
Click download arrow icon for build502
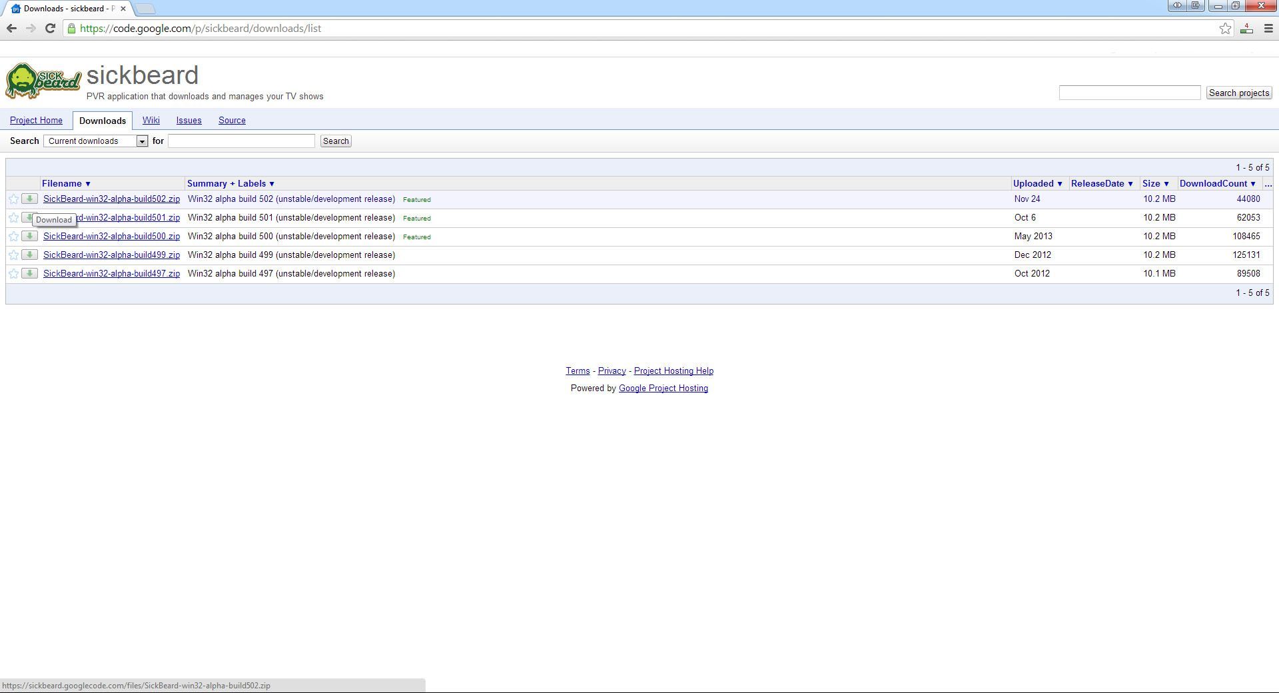click(29, 199)
